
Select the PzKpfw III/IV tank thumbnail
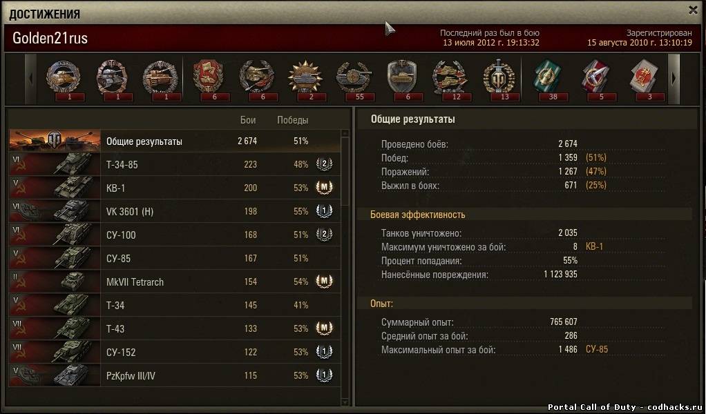pyautogui.click(x=55, y=375)
